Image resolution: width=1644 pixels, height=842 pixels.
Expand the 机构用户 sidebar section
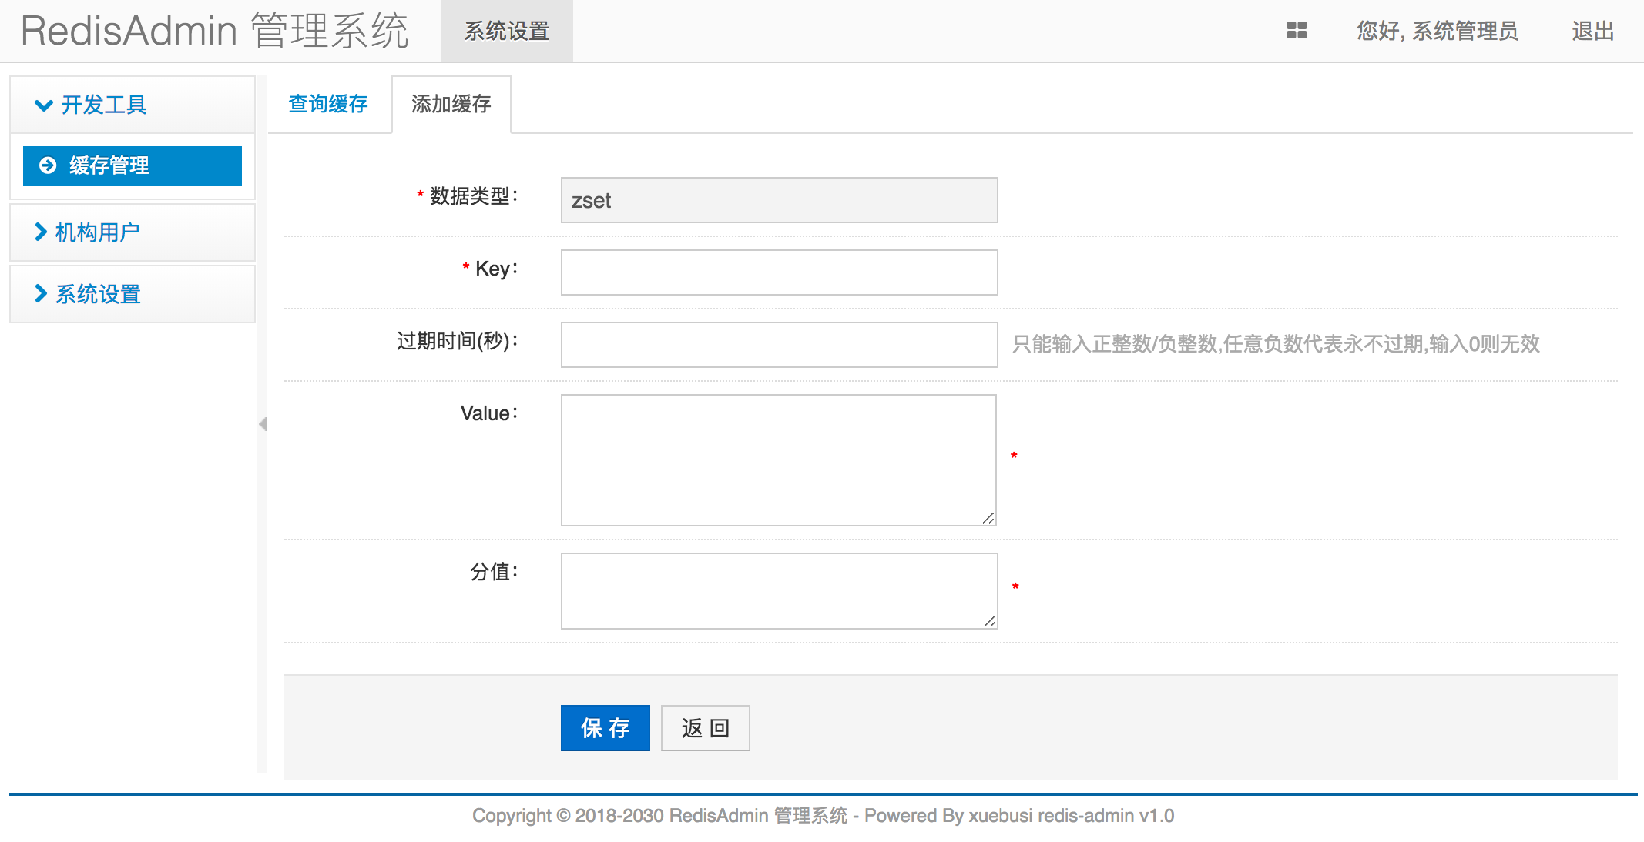point(97,232)
